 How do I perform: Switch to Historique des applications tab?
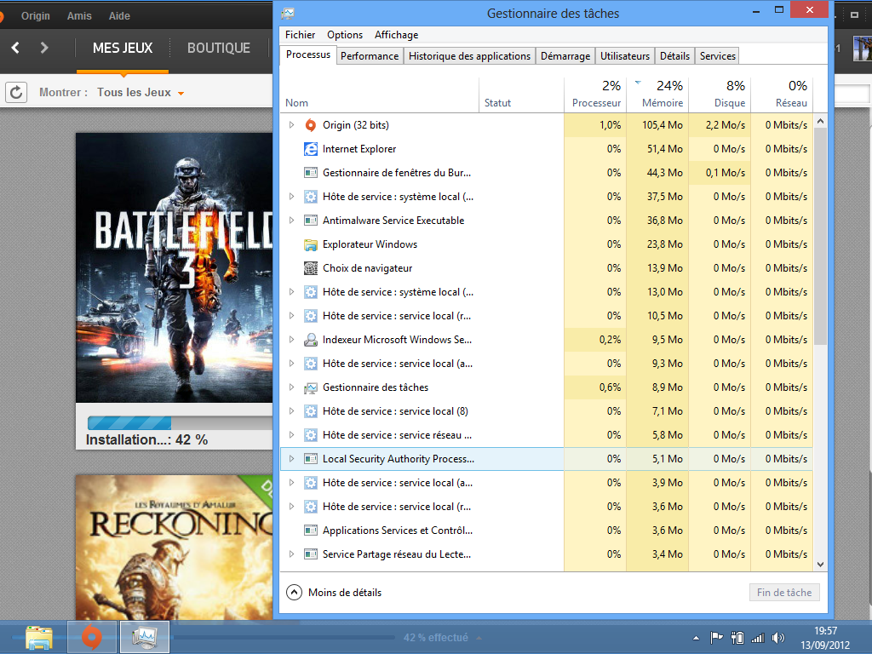[469, 56]
